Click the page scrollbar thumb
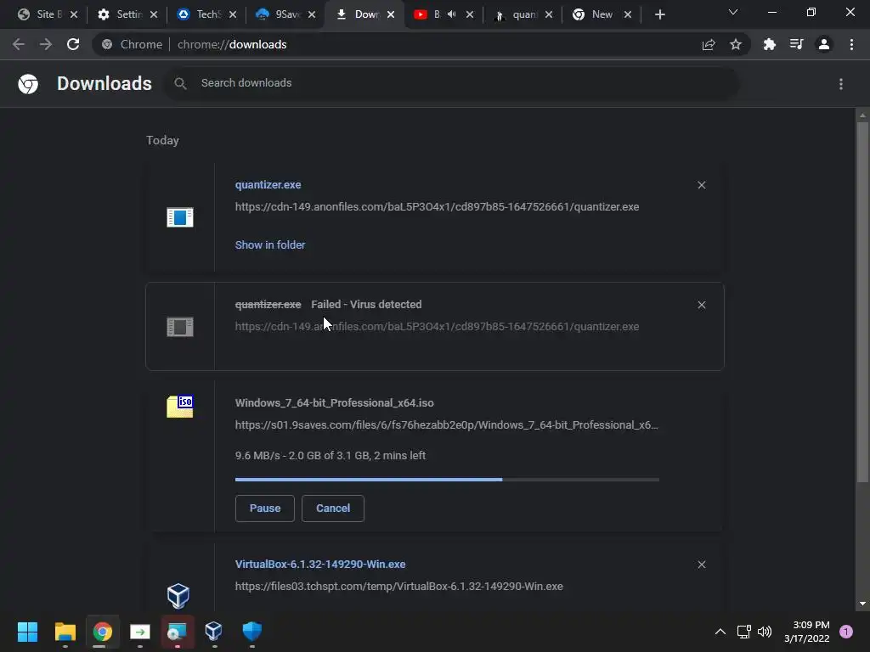870x652 pixels. pos(862,302)
